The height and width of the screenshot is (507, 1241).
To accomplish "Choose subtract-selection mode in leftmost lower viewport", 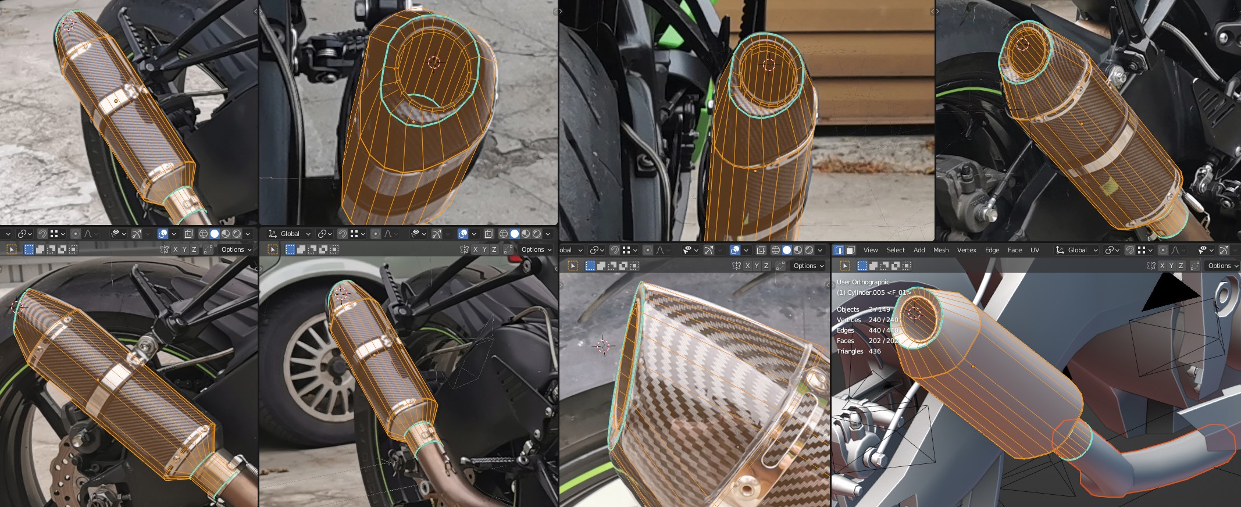I will [51, 249].
